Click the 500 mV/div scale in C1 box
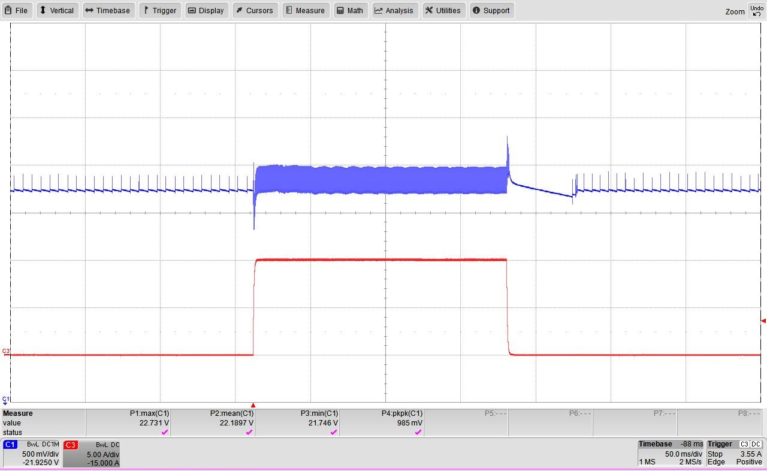The image size is (767, 471). pos(40,454)
